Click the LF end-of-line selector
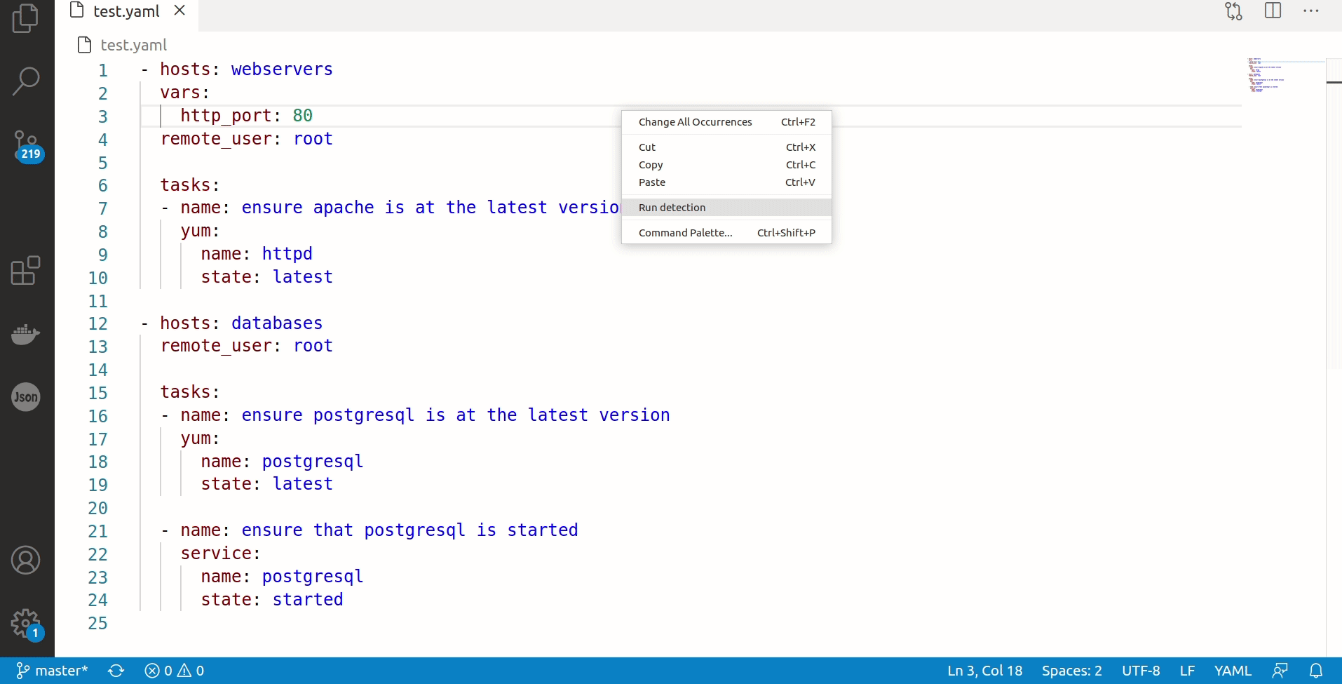The height and width of the screenshot is (684, 1342). (x=1187, y=671)
